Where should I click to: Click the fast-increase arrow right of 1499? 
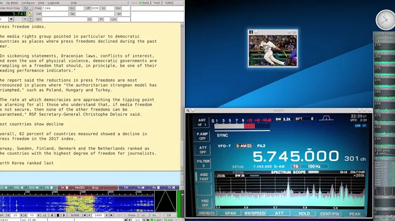click(111, 215)
